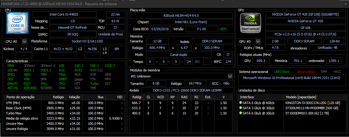349x137 pixels.
Task: Click memory size 12 GB value
Action: 157,41
